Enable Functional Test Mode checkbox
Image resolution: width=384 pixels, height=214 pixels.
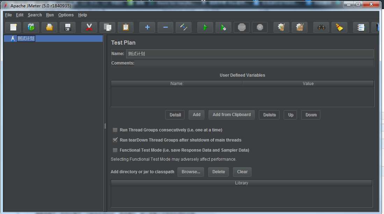[115, 150]
